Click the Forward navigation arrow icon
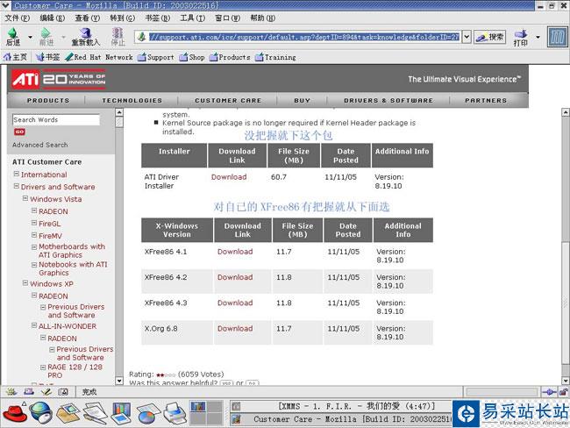 coord(46,33)
